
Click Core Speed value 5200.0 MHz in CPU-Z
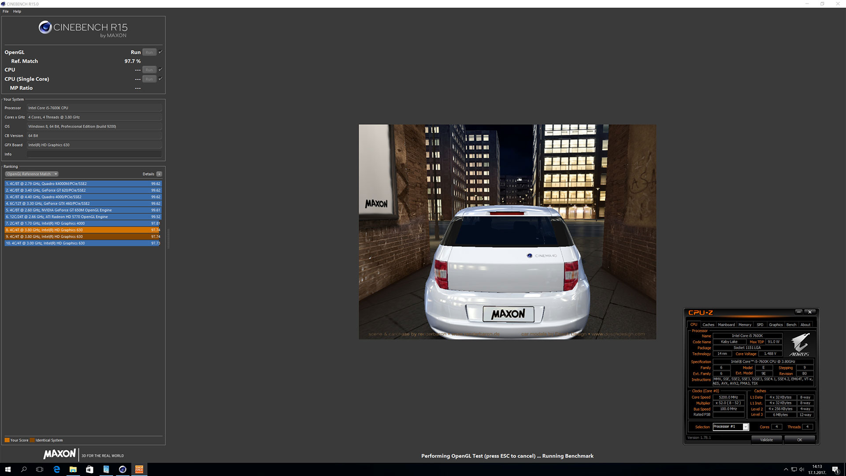point(728,397)
